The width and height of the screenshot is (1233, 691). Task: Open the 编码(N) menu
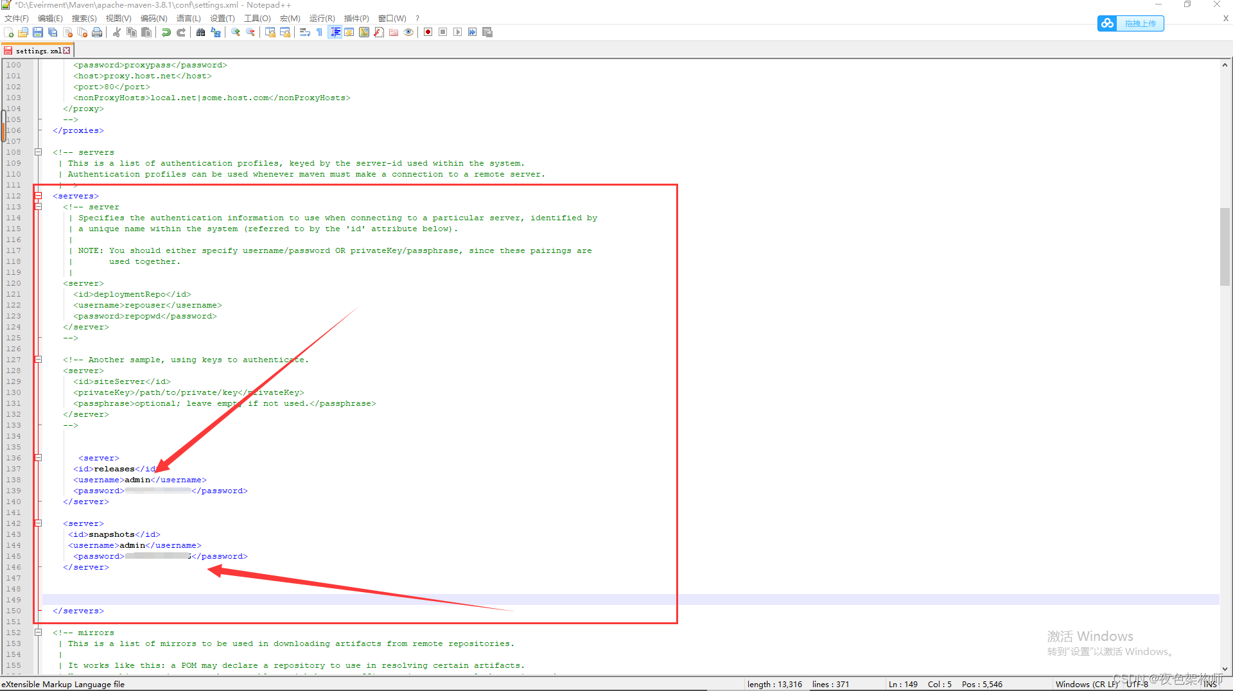click(154, 19)
